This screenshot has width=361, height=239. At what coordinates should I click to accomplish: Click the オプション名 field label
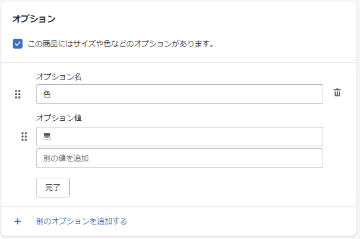click(59, 77)
